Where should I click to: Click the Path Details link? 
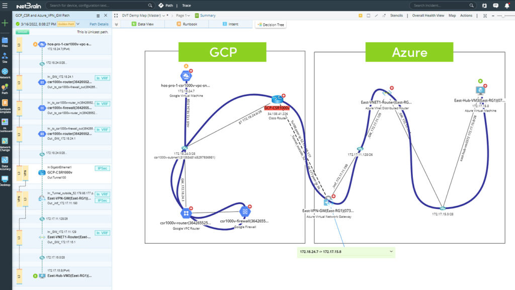[98, 24]
